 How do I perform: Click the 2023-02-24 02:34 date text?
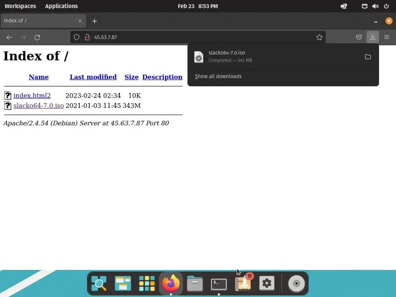(x=93, y=96)
